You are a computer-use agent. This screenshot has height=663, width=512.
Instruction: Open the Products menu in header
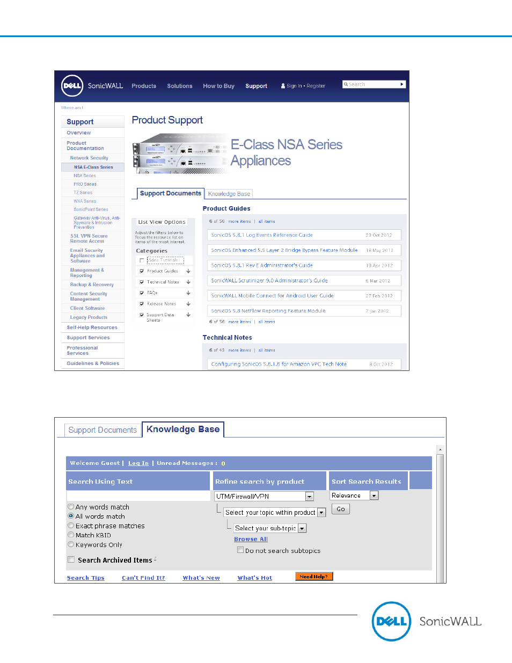point(144,86)
